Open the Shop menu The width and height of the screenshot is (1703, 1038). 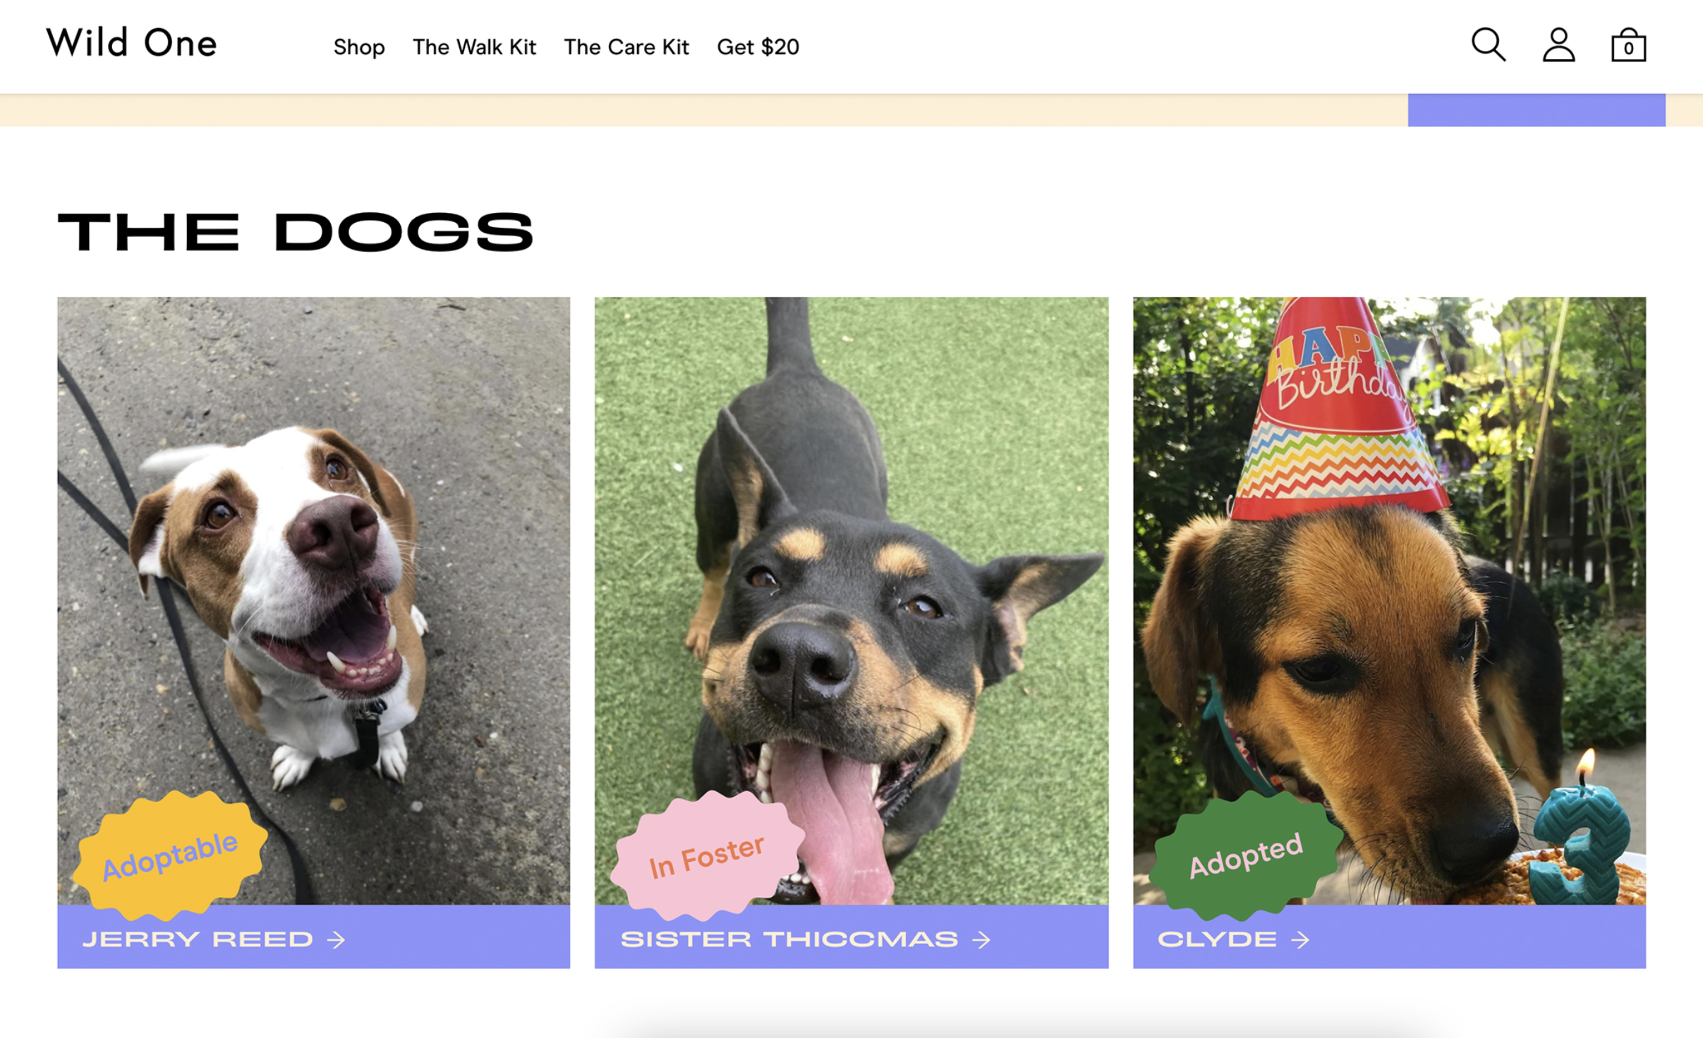[359, 47]
